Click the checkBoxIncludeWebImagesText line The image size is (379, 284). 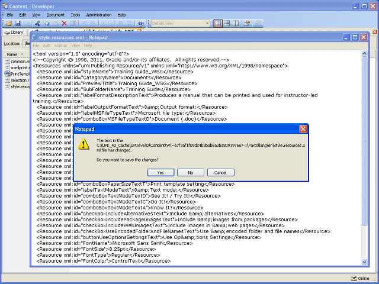coord(160,225)
